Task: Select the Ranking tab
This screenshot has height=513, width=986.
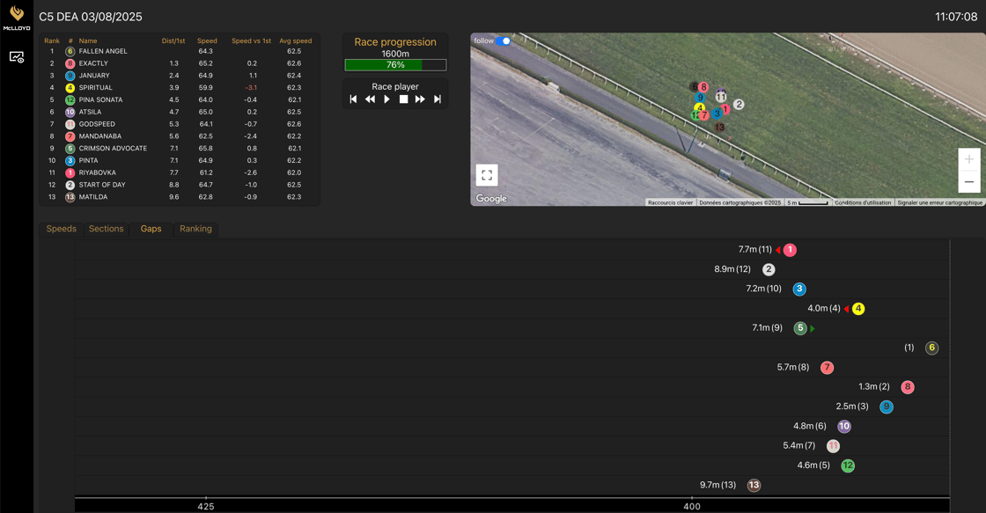Action: 195,229
